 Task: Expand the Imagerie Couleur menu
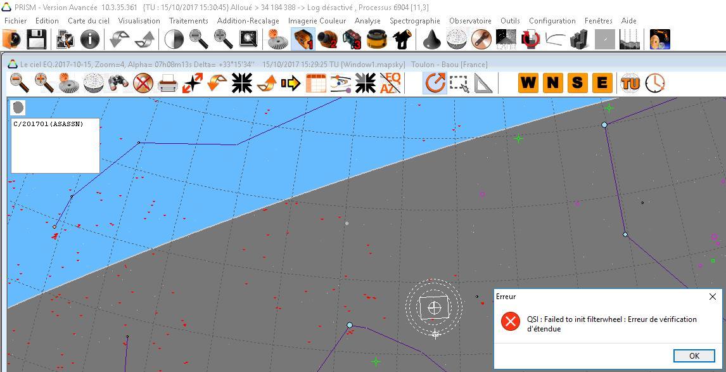coord(317,21)
